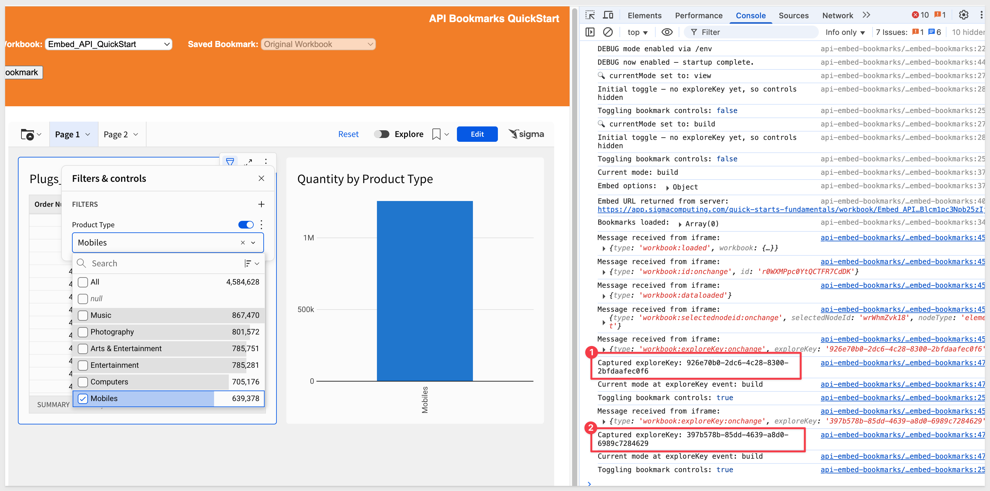Switch to the Sources tab
Screen dimensions: 990x491
point(794,15)
